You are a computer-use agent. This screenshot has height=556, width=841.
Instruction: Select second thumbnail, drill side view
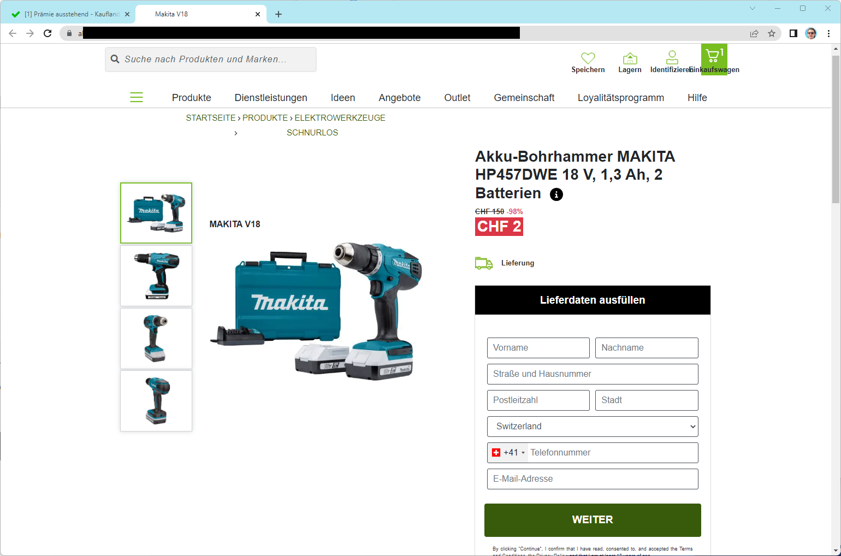click(x=156, y=276)
